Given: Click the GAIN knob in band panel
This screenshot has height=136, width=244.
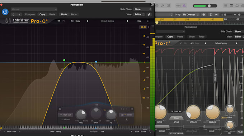Looking at the screenshot, I should (x=96, y=114).
